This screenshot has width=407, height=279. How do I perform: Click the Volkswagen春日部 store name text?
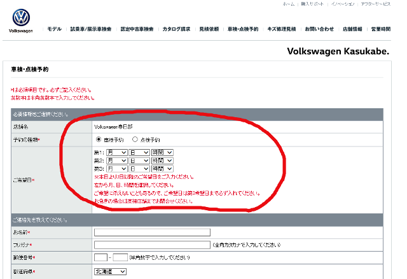(x=113, y=127)
